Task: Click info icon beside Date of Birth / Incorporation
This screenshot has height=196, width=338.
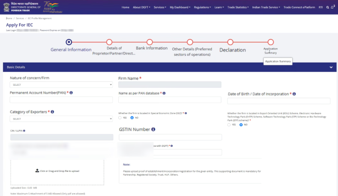Action: click(x=294, y=94)
